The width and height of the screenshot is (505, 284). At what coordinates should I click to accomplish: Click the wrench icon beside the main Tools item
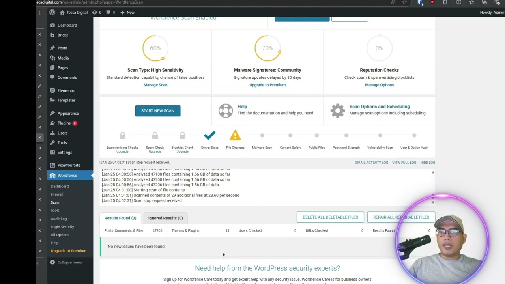coord(52,143)
